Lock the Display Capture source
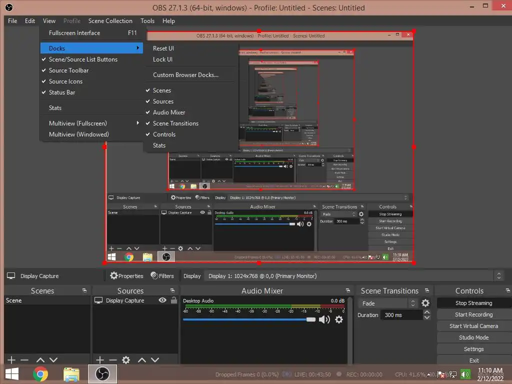Image resolution: width=512 pixels, height=384 pixels. [x=174, y=300]
